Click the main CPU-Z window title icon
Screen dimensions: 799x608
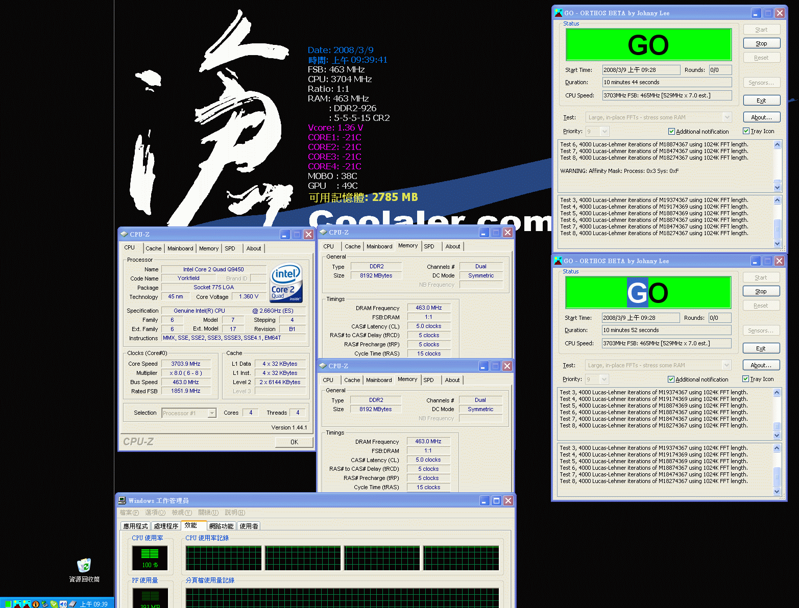click(x=124, y=234)
